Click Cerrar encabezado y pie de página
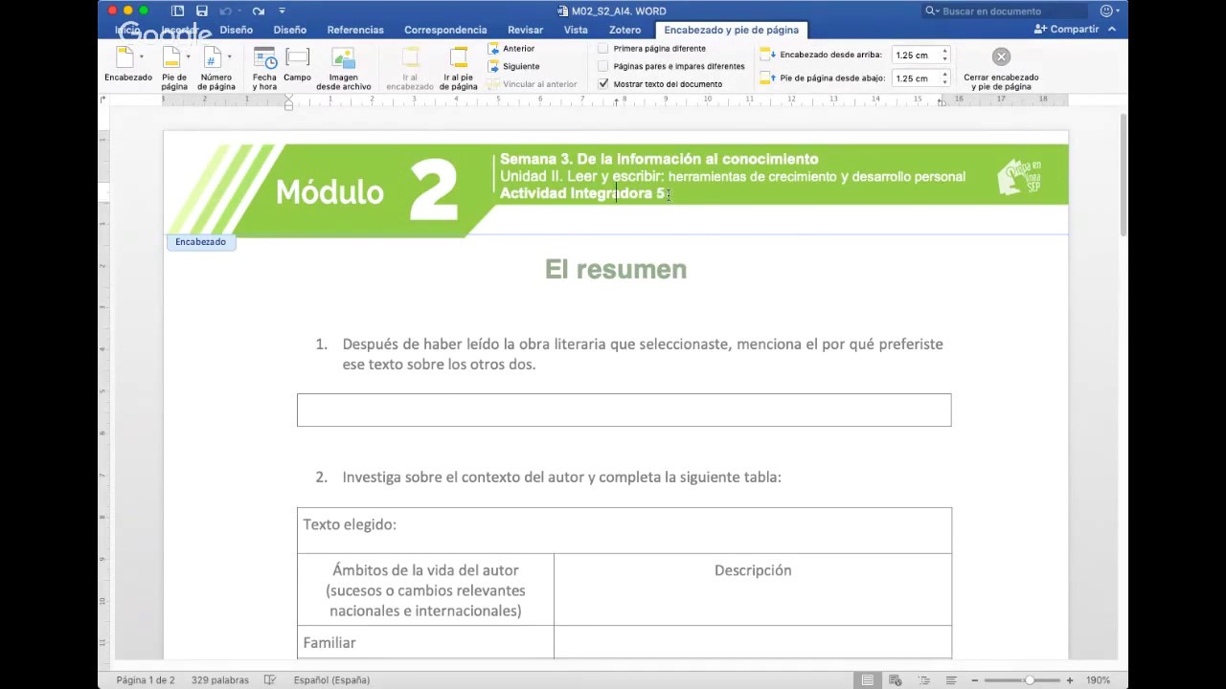 [x=1001, y=68]
